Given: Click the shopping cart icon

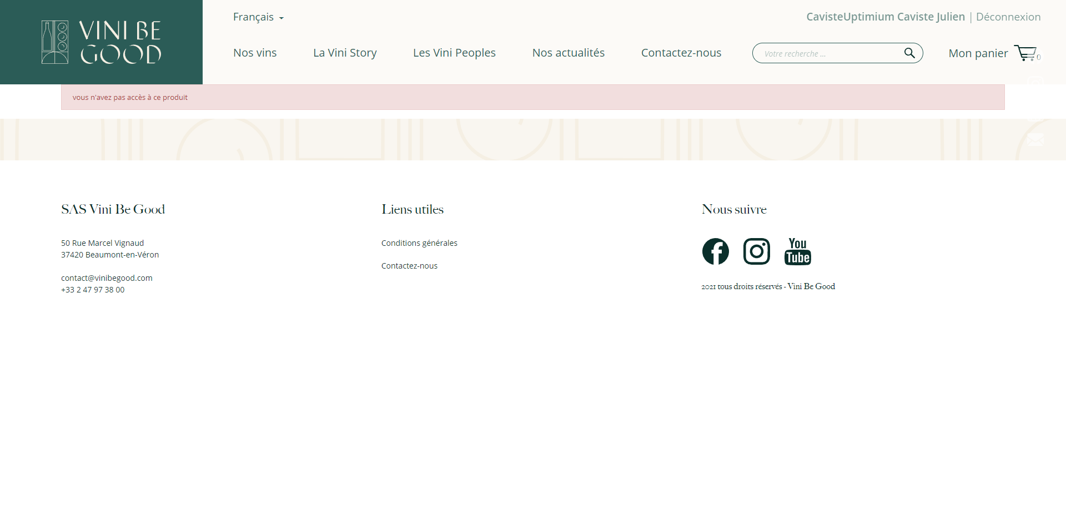Looking at the screenshot, I should pyautogui.click(x=1025, y=53).
